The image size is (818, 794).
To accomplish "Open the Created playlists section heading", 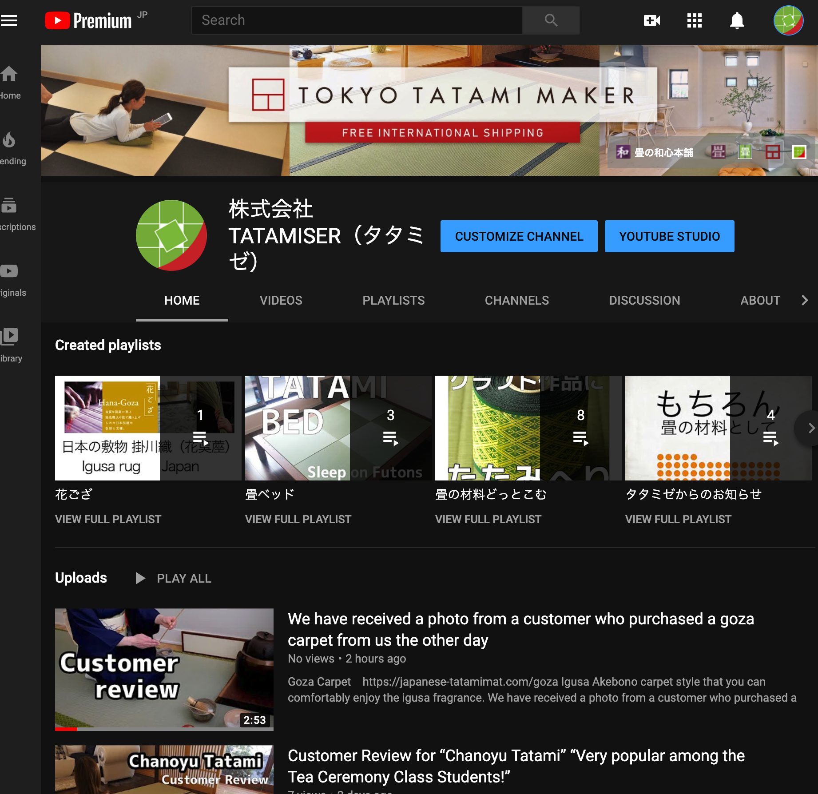I will [108, 345].
